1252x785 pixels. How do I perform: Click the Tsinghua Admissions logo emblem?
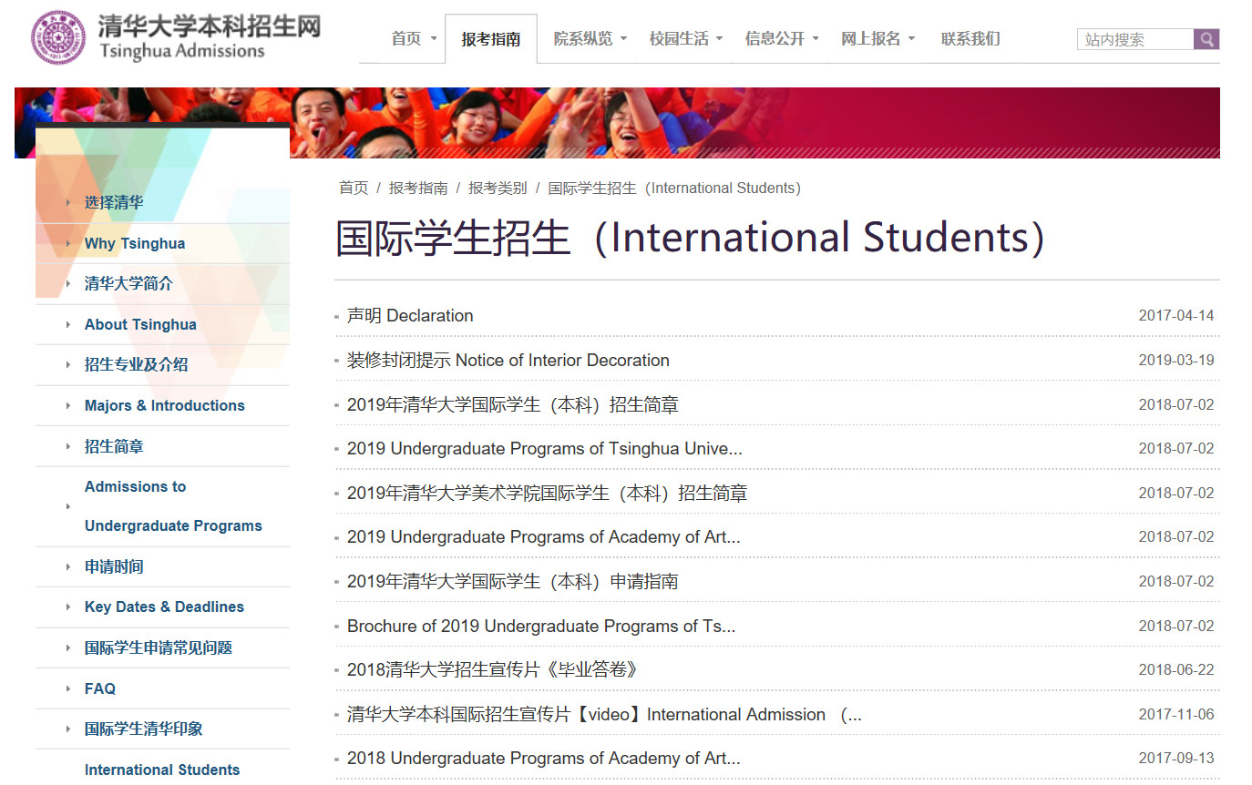coord(59,37)
